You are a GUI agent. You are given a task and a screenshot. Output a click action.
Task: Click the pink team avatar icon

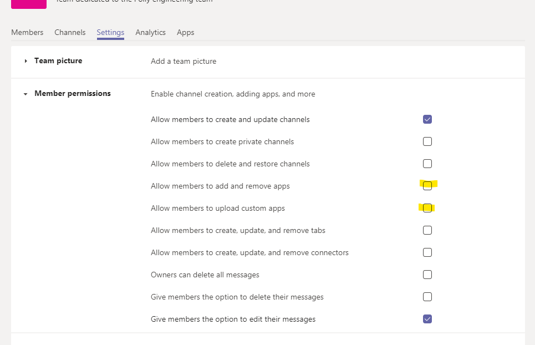pos(29,3)
